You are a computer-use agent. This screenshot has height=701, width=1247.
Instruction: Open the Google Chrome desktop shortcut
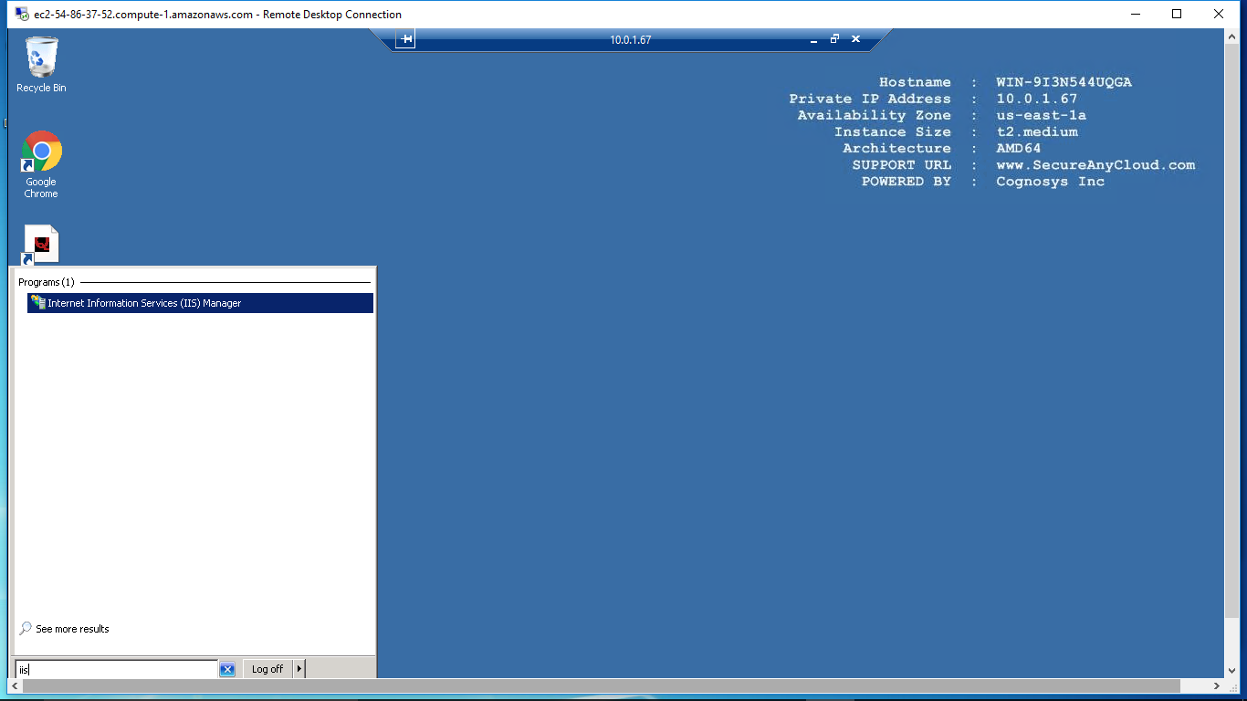pyautogui.click(x=41, y=152)
